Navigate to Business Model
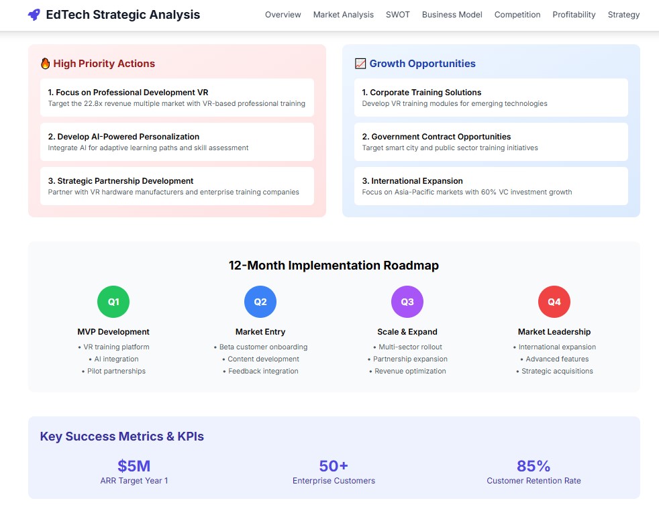The width and height of the screenshot is (659, 515). [452, 15]
